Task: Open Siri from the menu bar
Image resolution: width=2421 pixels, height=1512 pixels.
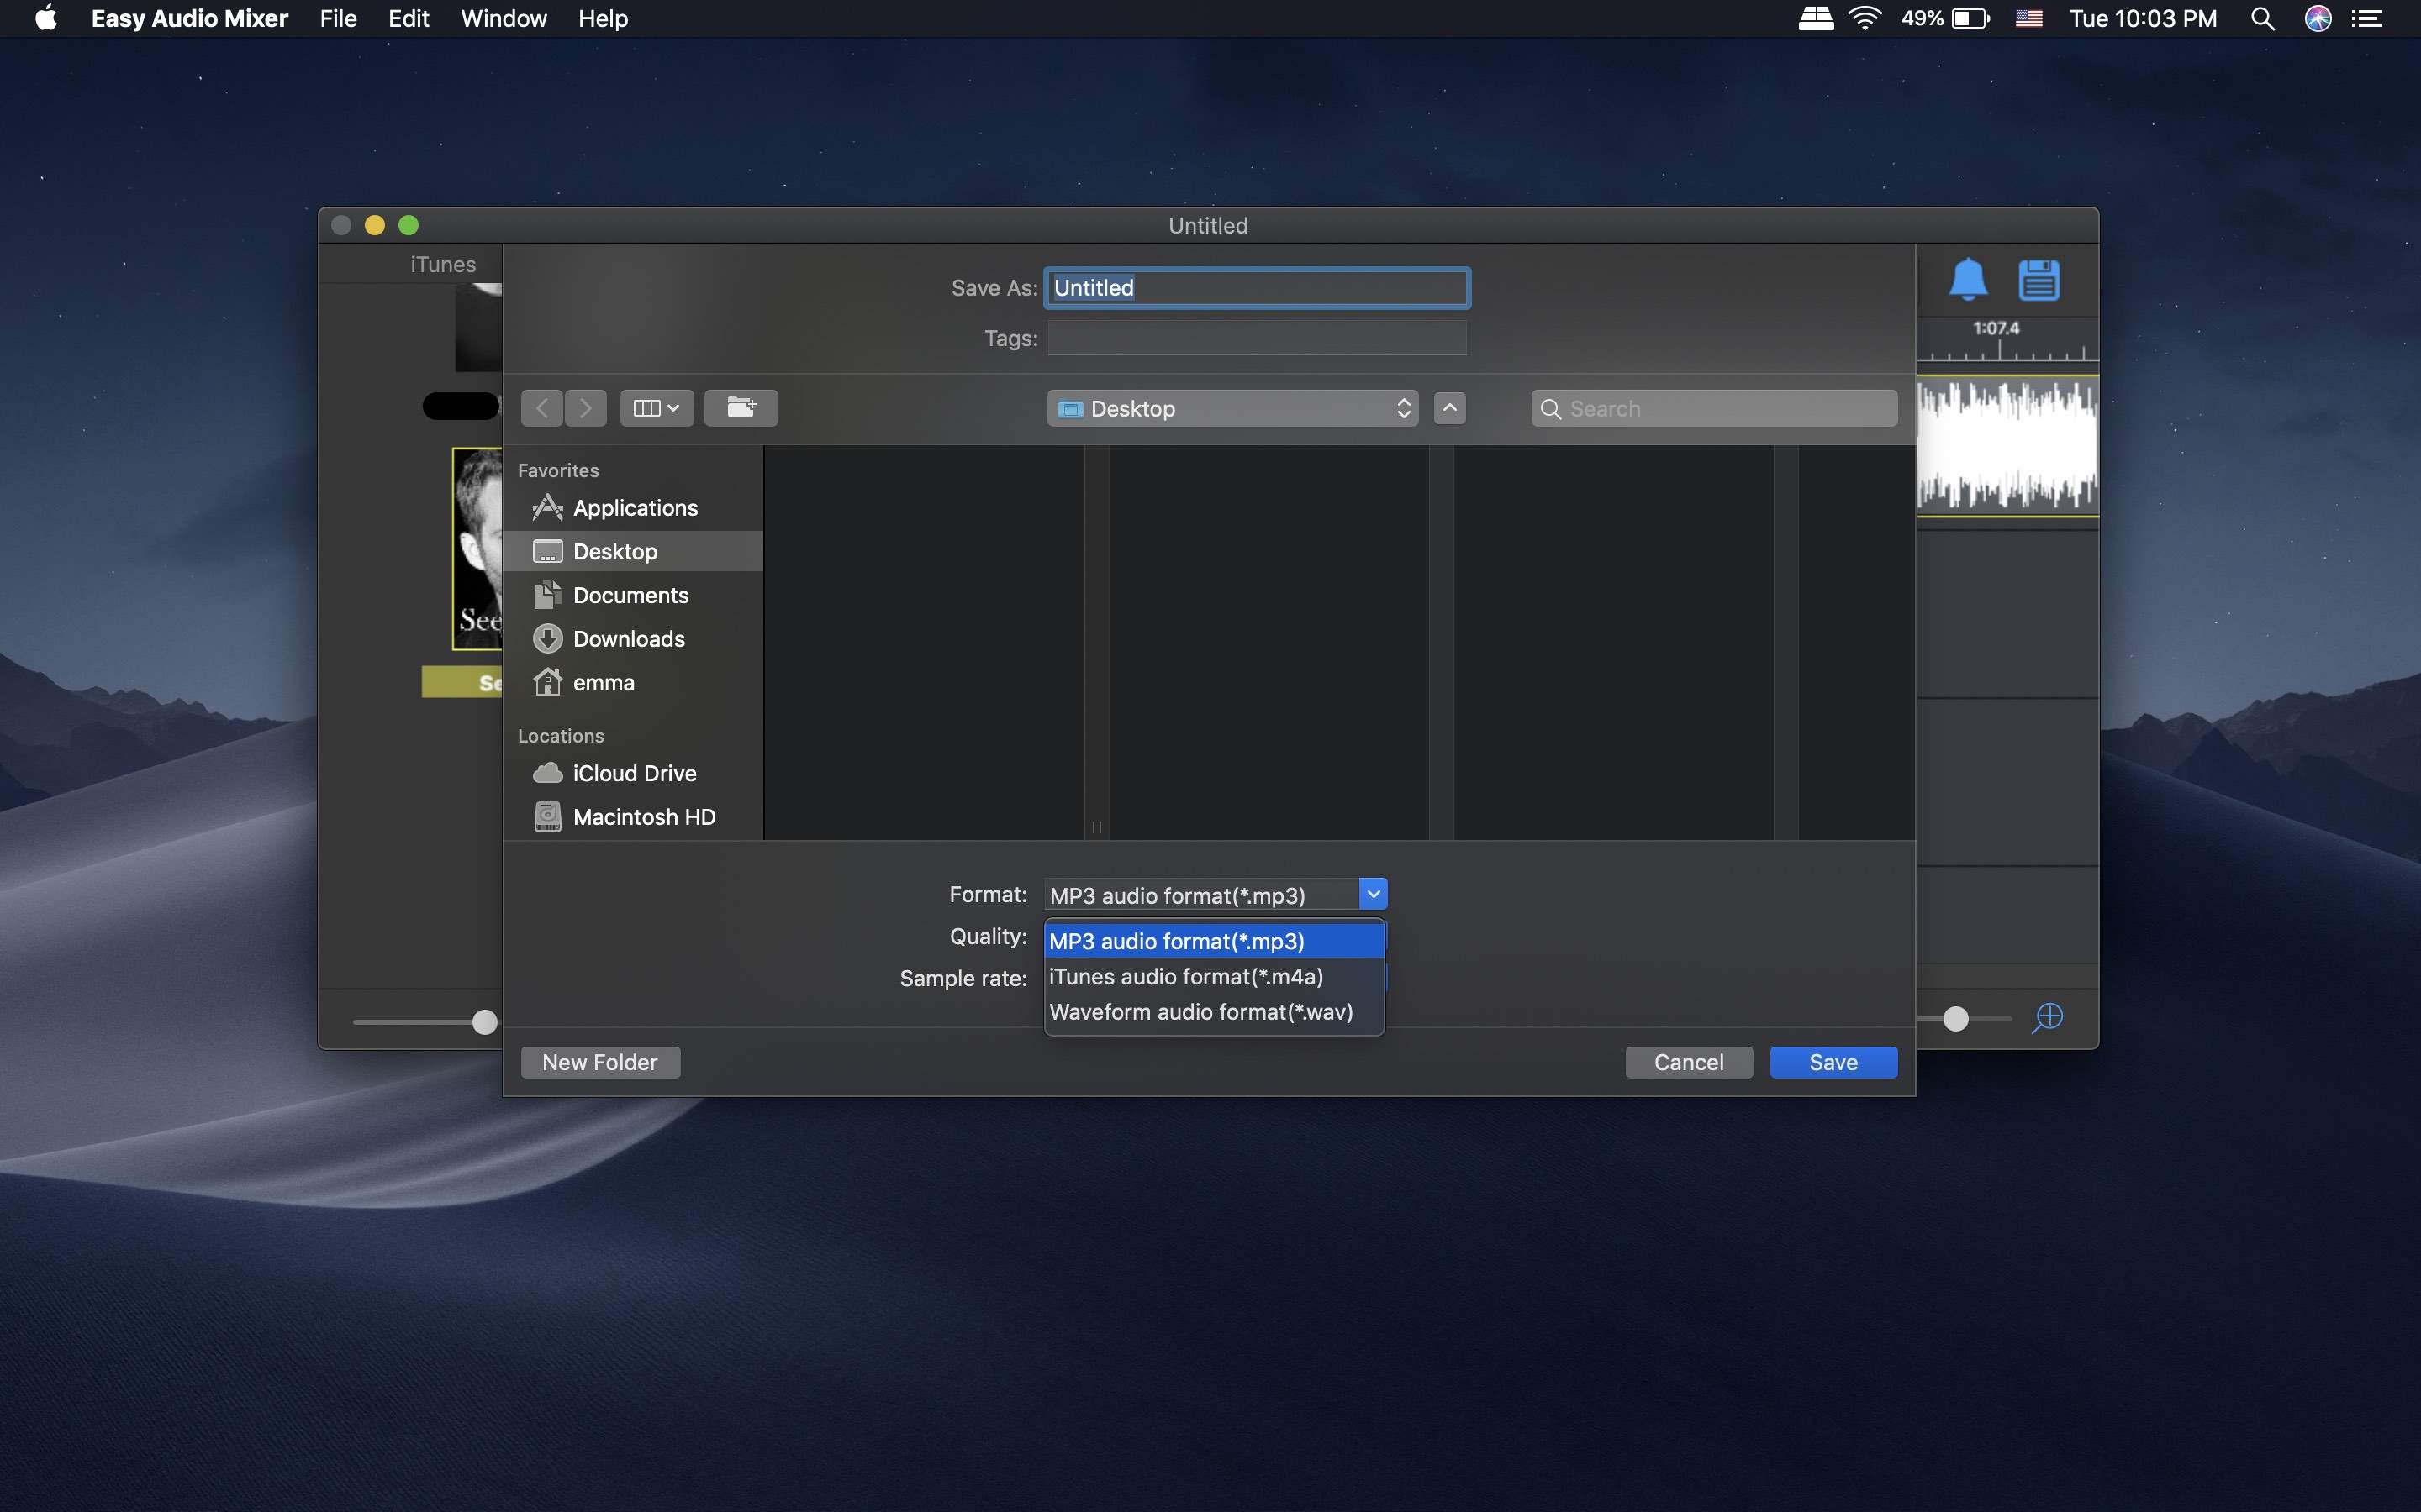Action: pos(2318,18)
